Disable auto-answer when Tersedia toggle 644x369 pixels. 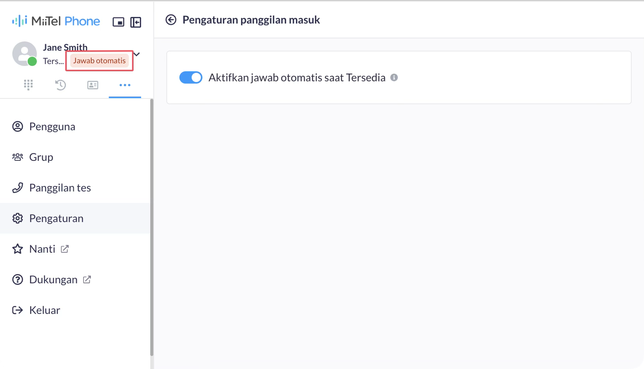point(191,78)
